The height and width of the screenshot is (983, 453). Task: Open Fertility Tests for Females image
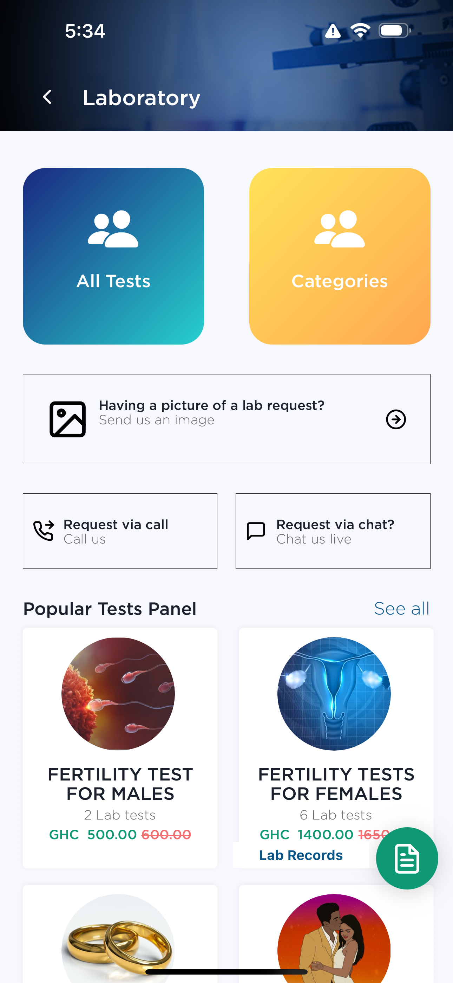(334, 693)
